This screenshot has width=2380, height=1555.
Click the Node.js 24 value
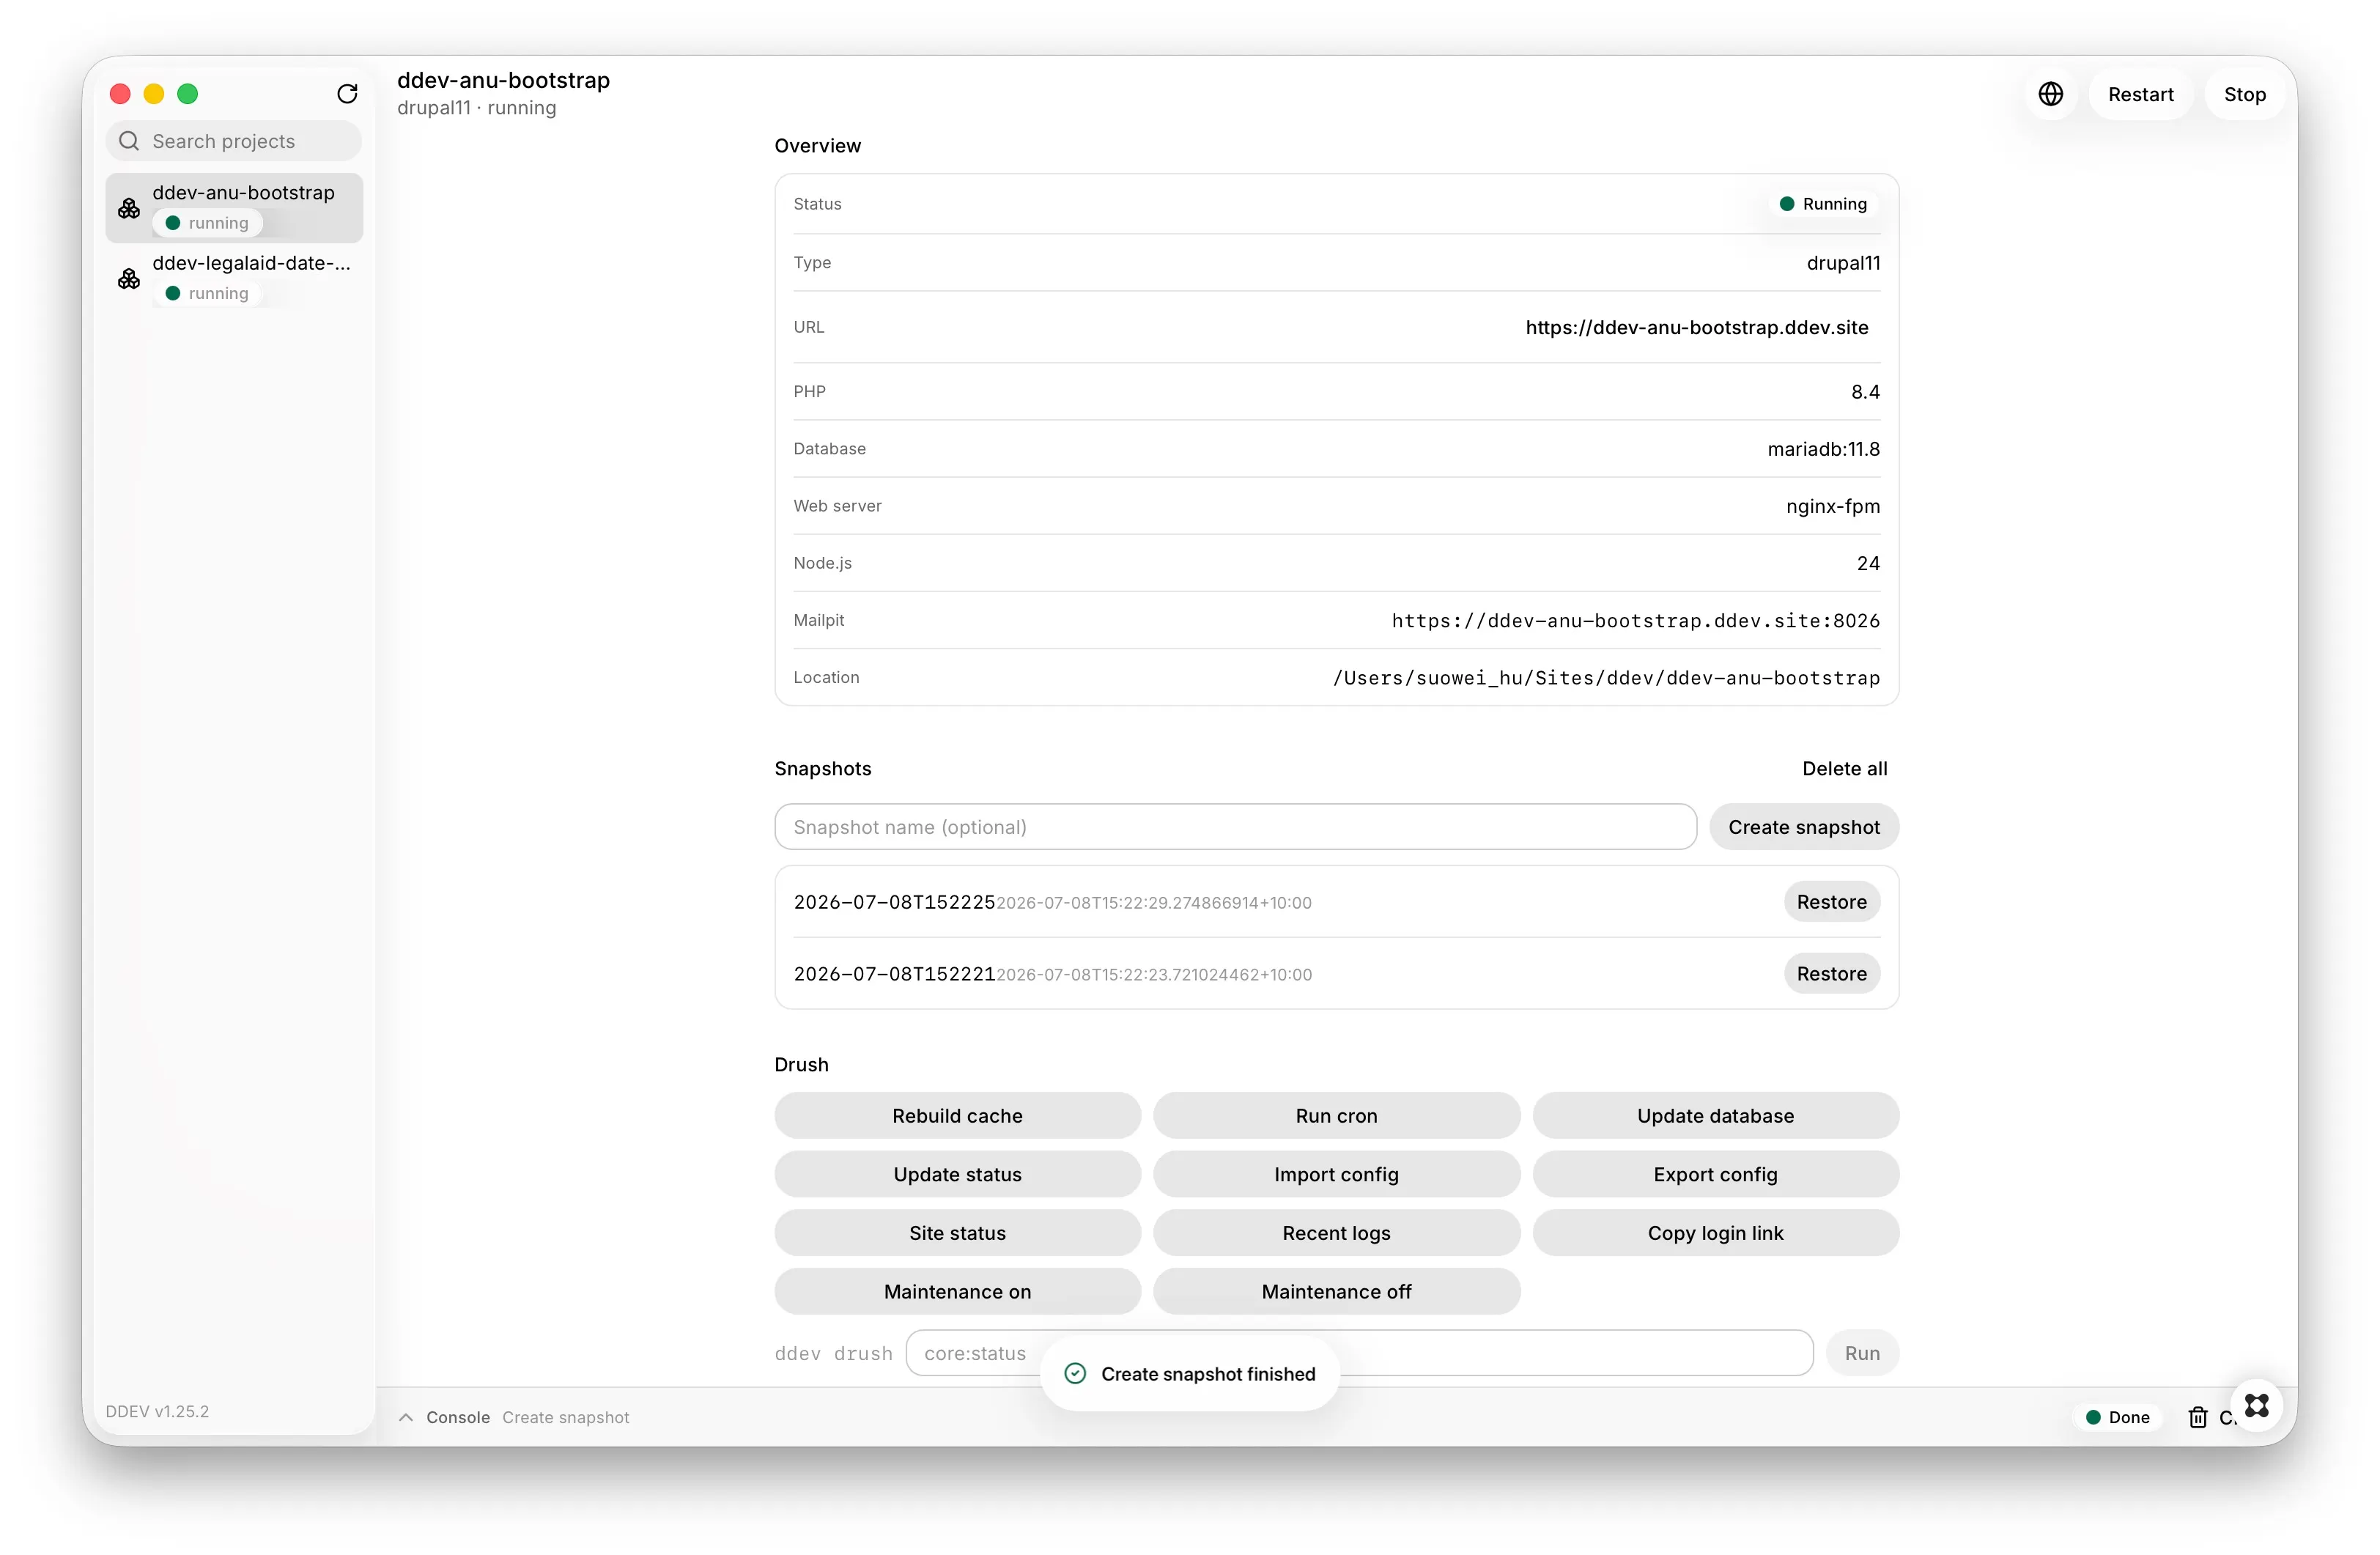tap(1868, 563)
